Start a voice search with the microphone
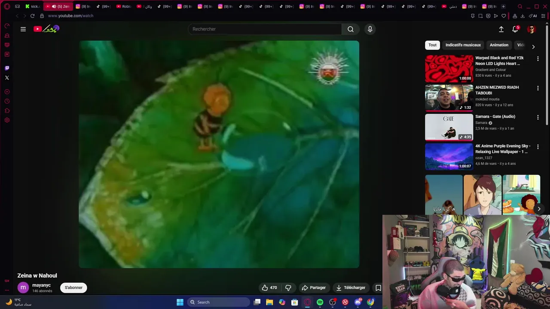 (370, 29)
